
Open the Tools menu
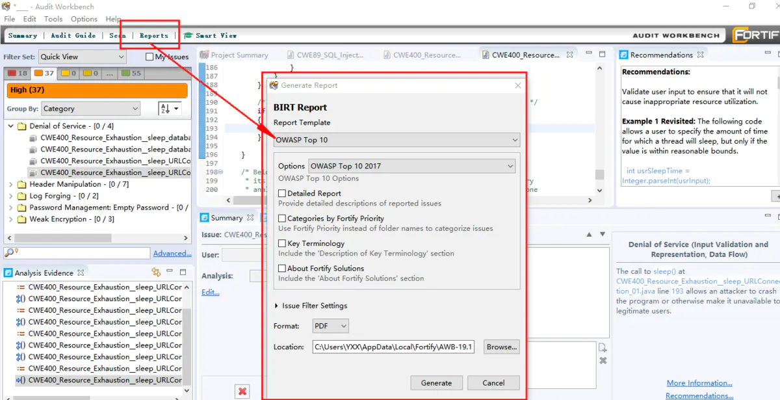tap(53, 19)
